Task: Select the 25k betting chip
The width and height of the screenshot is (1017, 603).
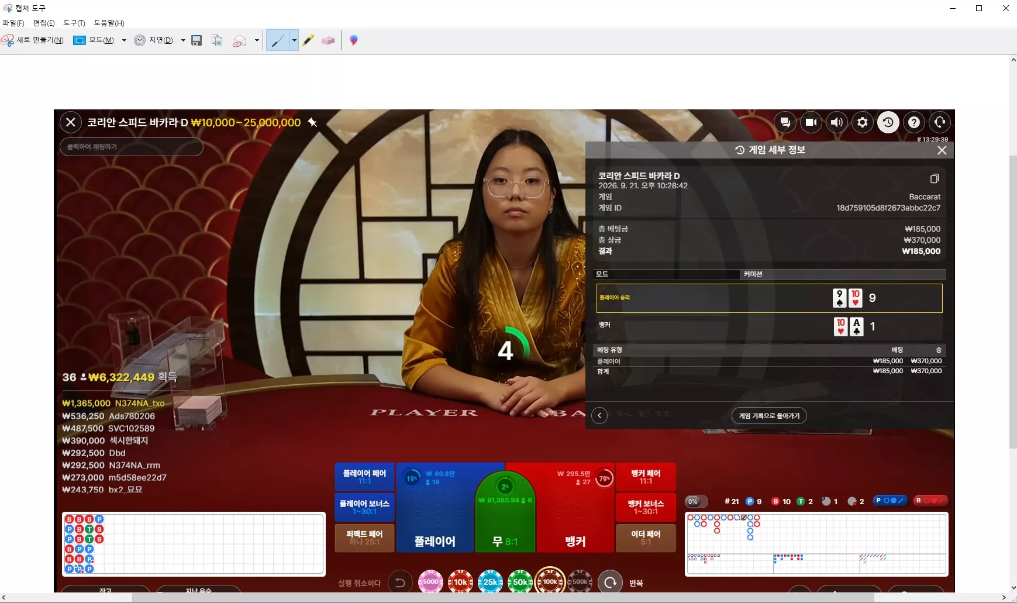Action: click(x=490, y=582)
